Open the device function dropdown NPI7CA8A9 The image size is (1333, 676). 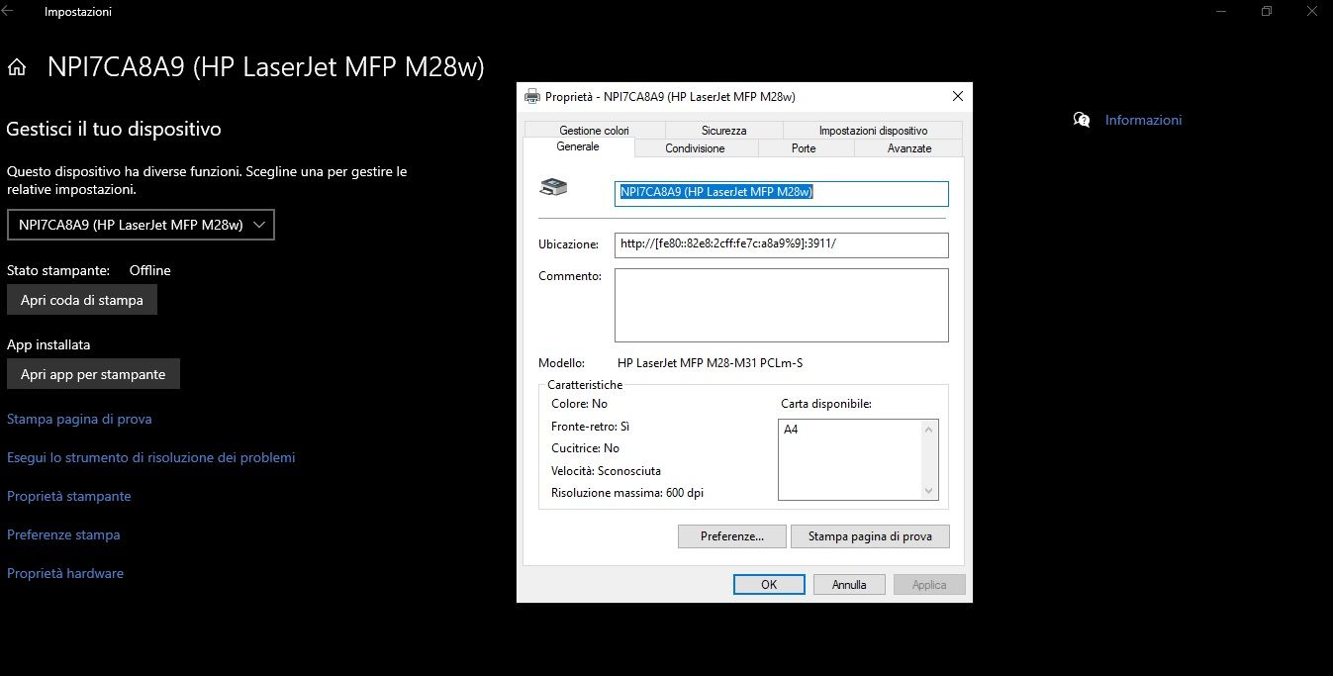click(141, 225)
